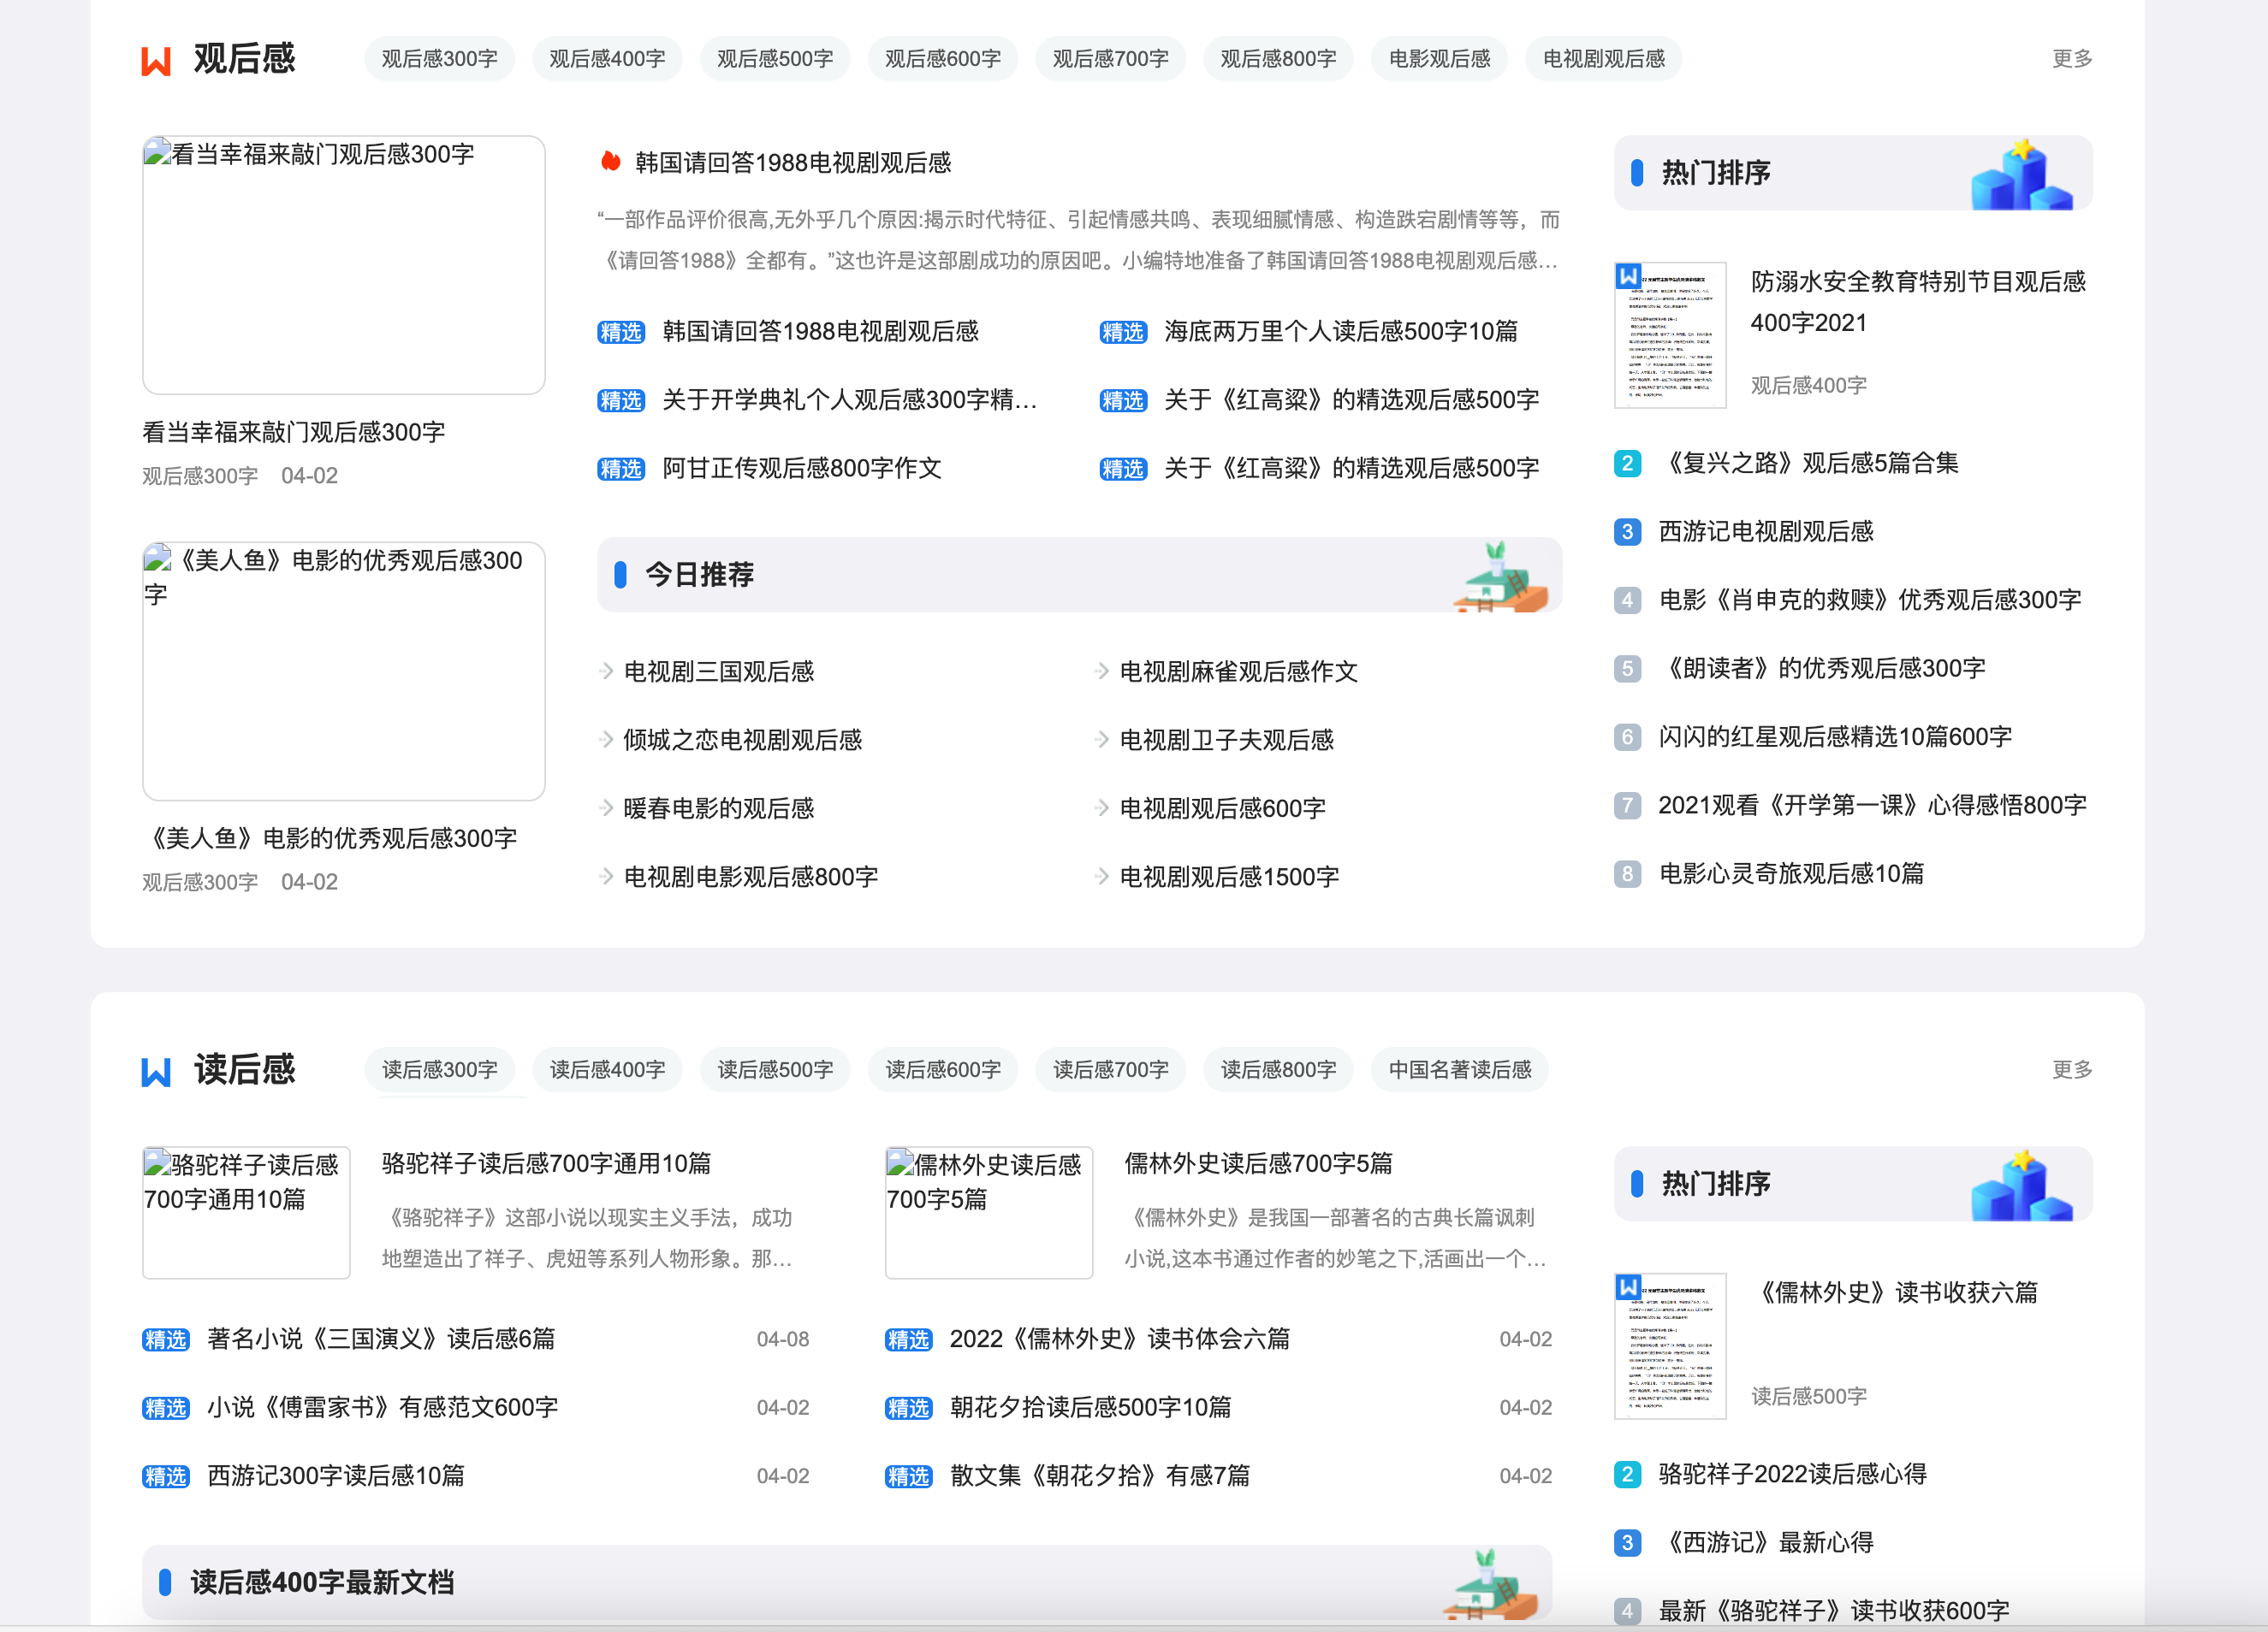Select the 电影观后感 tag
2268x1632 pixels.
(x=1439, y=59)
